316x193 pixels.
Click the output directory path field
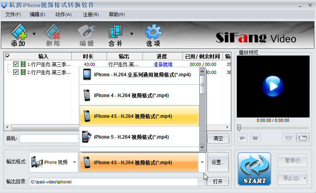[113, 182]
